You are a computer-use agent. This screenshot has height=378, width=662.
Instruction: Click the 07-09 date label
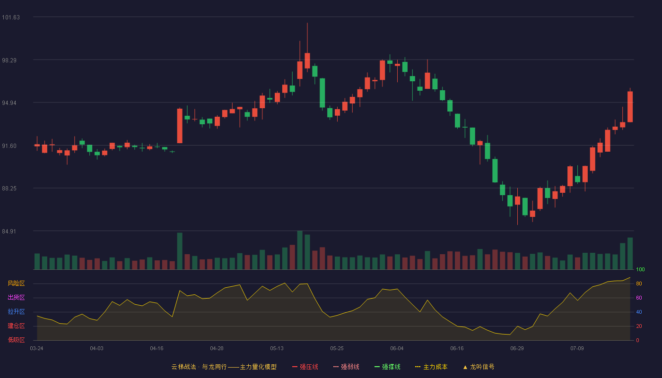tap(577, 348)
